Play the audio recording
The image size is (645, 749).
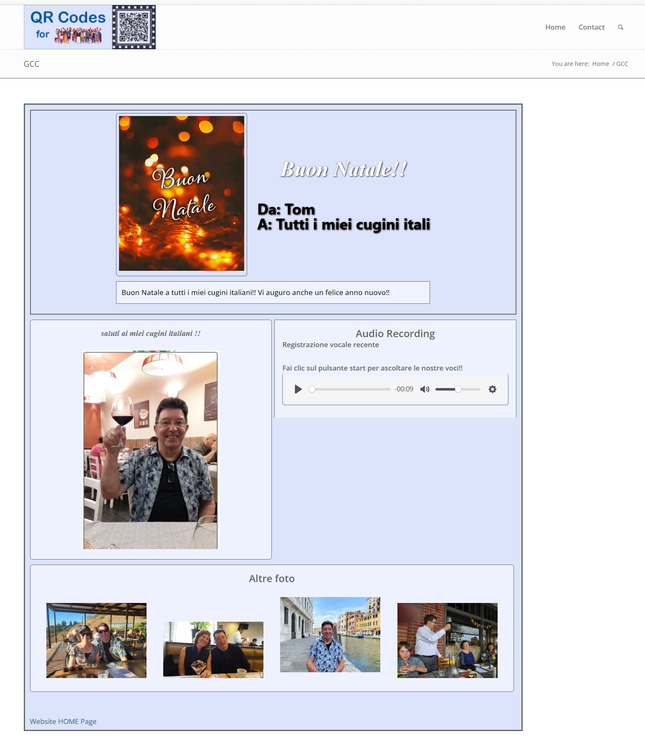point(298,389)
